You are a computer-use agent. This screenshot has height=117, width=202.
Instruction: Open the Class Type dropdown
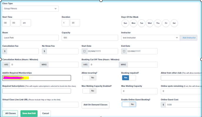[30, 9]
